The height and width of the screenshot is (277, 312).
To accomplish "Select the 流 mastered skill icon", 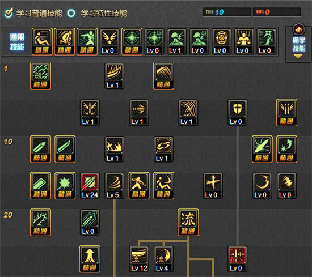I will click(188, 222).
